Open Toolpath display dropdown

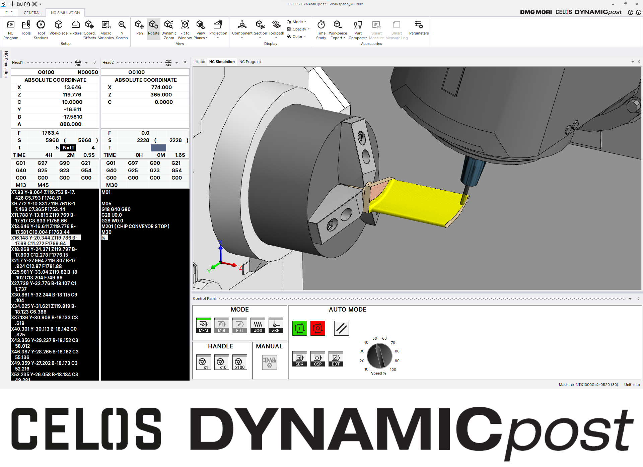point(276,29)
